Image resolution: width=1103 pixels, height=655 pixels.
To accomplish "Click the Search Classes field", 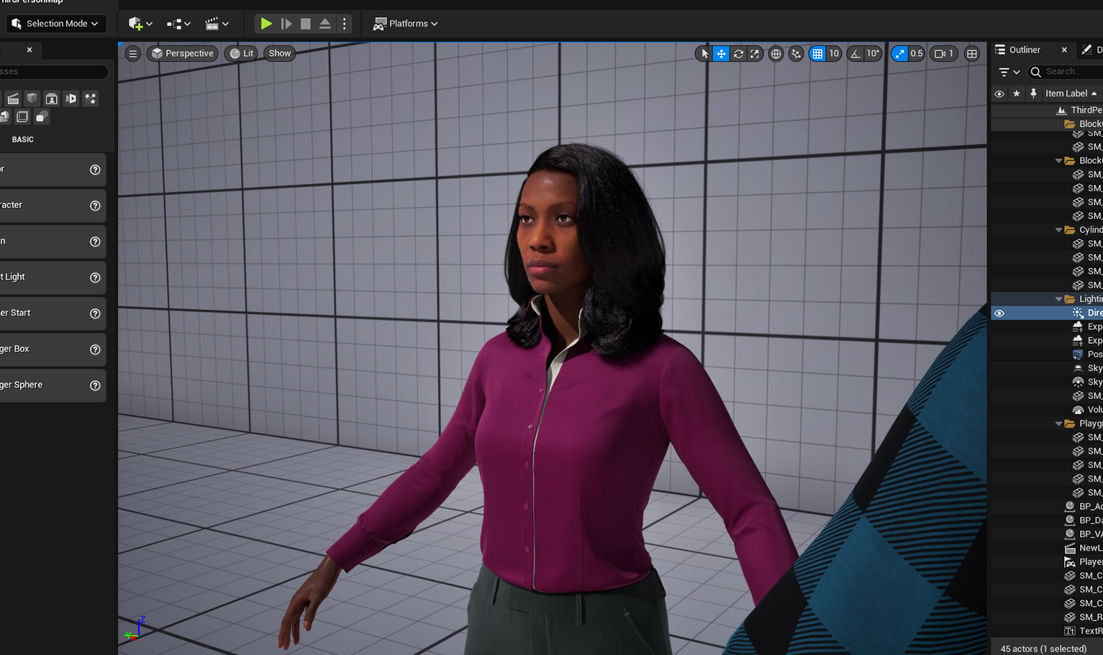I will 53,72.
